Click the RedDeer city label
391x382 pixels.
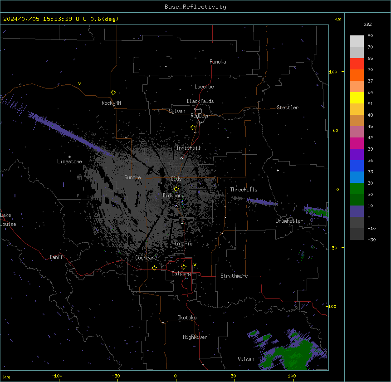tap(200, 116)
